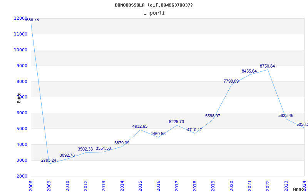The image size is (308, 193).
Task: Click the 2022 x-axis year label
Action: click(268, 186)
